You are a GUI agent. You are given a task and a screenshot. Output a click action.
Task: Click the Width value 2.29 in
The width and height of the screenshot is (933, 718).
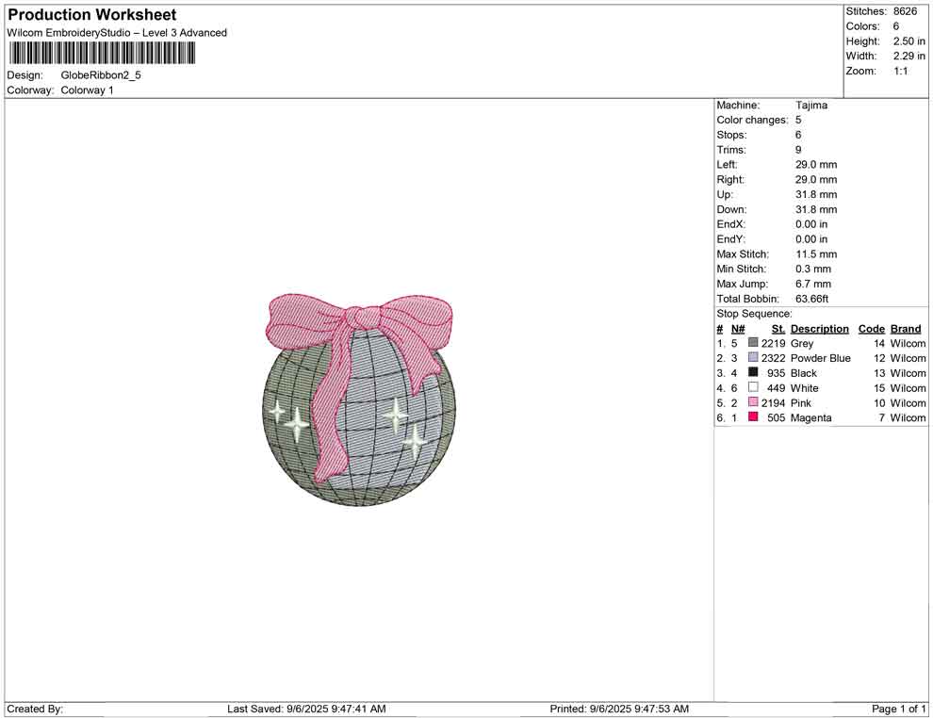(908, 56)
